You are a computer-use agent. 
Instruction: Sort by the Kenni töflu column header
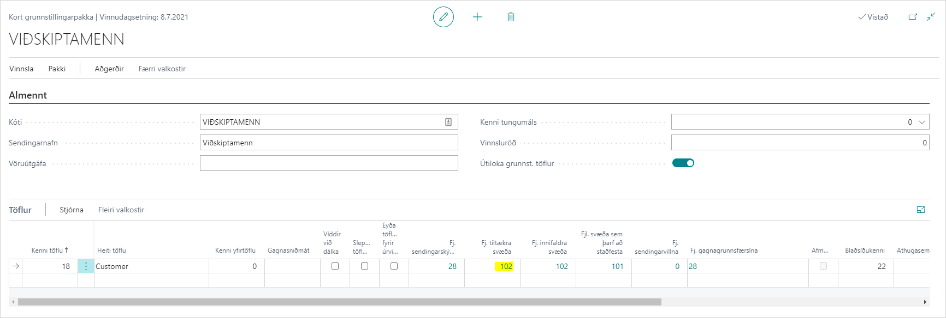pos(49,250)
